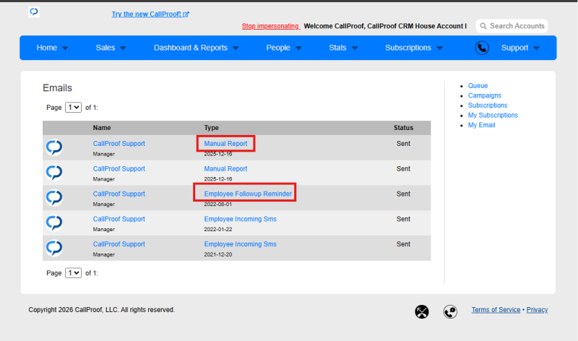The width and height of the screenshot is (578, 341).
Task: Click the CallProof logo icon at top
Action: click(34, 12)
